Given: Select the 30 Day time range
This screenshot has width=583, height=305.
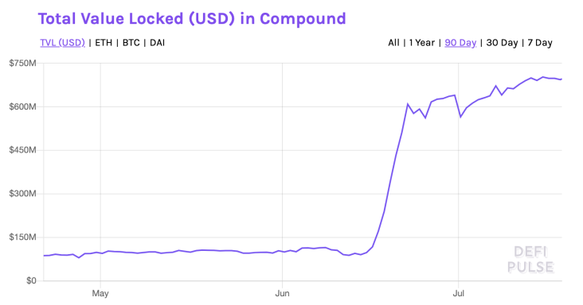Looking at the screenshot, I should (x=502, y=43).
